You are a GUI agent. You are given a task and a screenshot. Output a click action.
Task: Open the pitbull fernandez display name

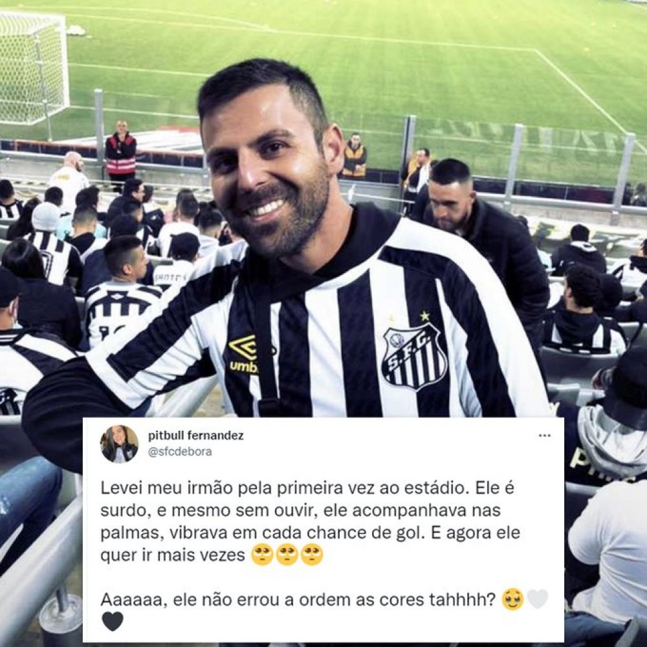196,435
